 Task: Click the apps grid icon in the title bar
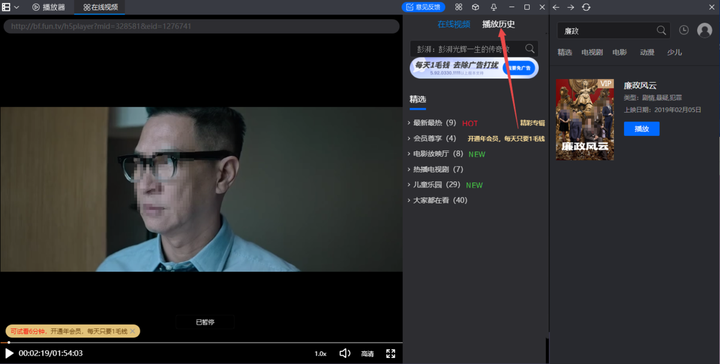coord(458,7)
